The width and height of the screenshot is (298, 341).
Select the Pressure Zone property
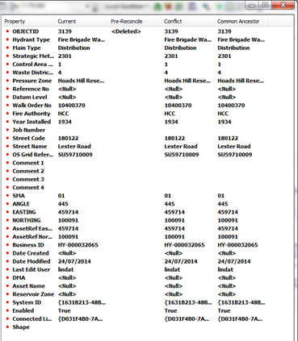31,81
